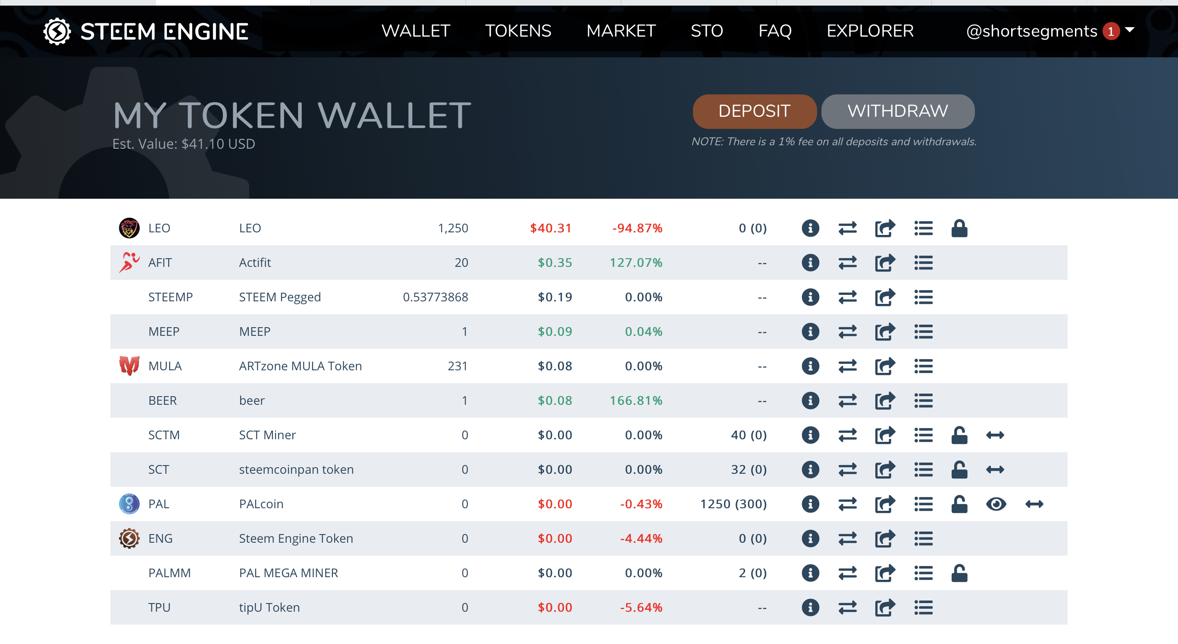Click send icon in STEEMP row

click(884, 297)
